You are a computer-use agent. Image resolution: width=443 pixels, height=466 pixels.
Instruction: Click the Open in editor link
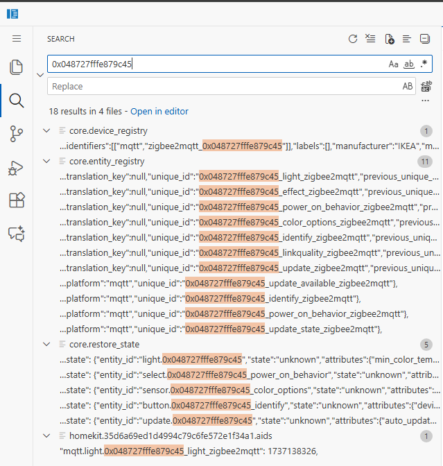click(x=159, y=111)
